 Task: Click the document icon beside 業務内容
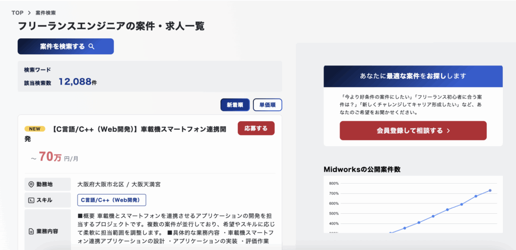click(x=31, y=231)
